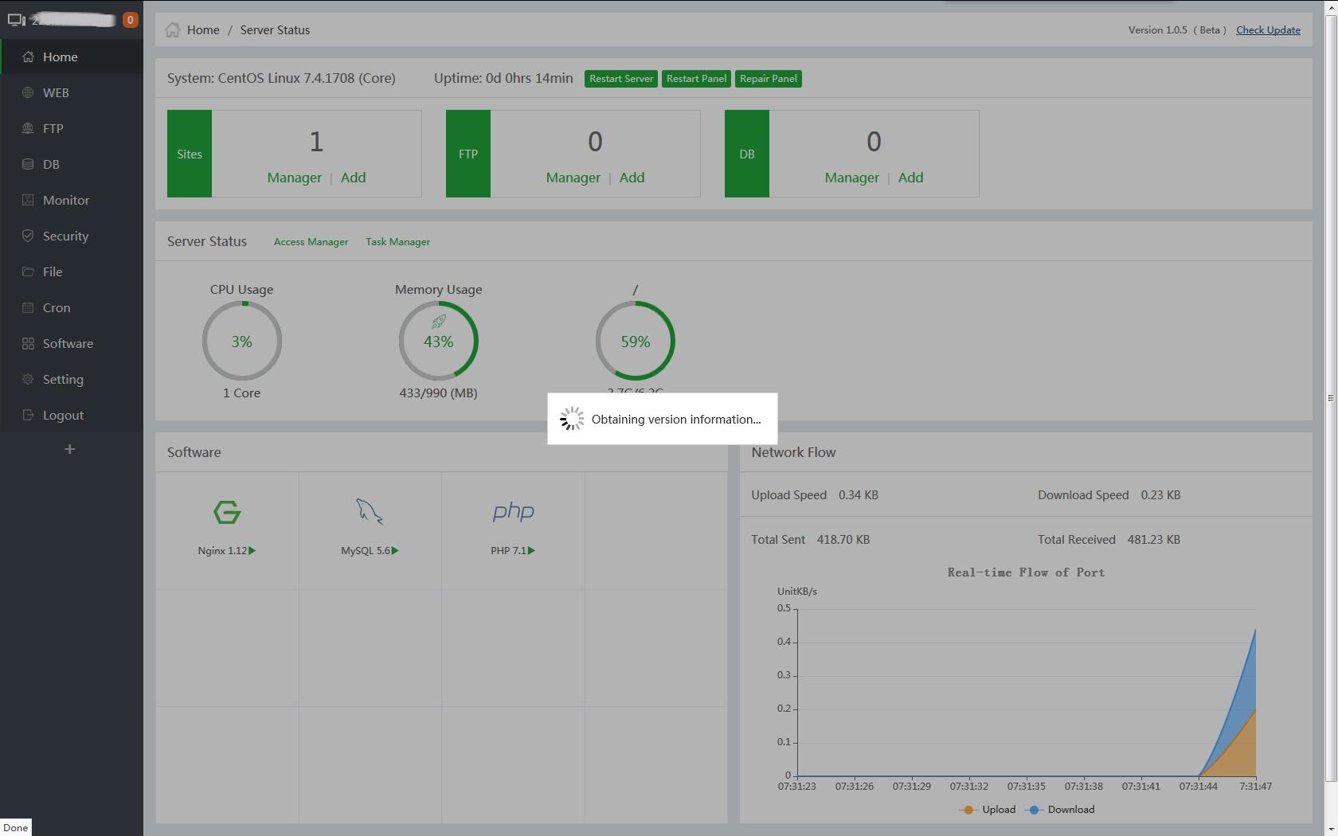Viewport: 1338px width, 836px height.
Task: Open the Home sidebar item
Action: 72,57
